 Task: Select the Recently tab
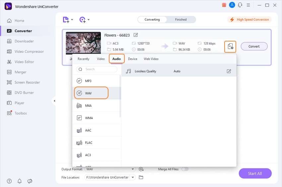[84, 59]
